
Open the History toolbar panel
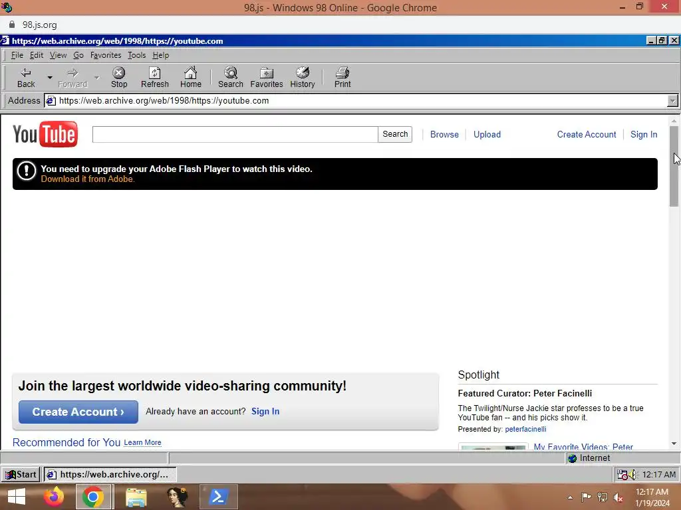click(303, 78)
